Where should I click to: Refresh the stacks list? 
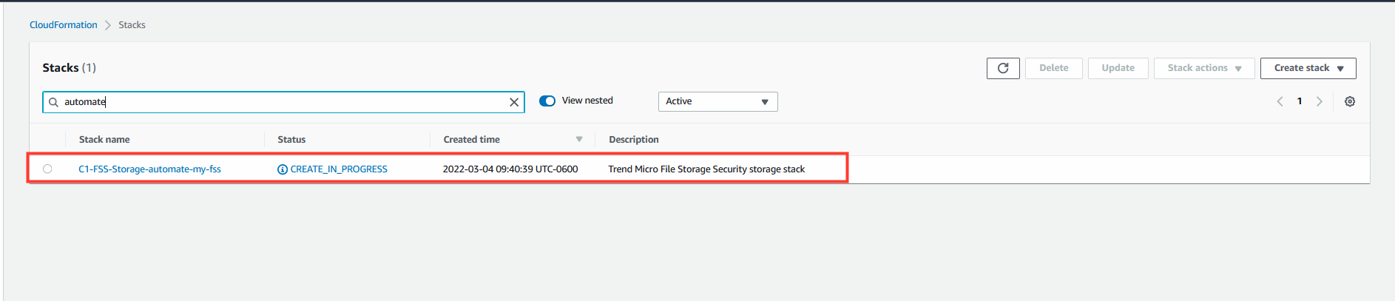[1003, 68]
